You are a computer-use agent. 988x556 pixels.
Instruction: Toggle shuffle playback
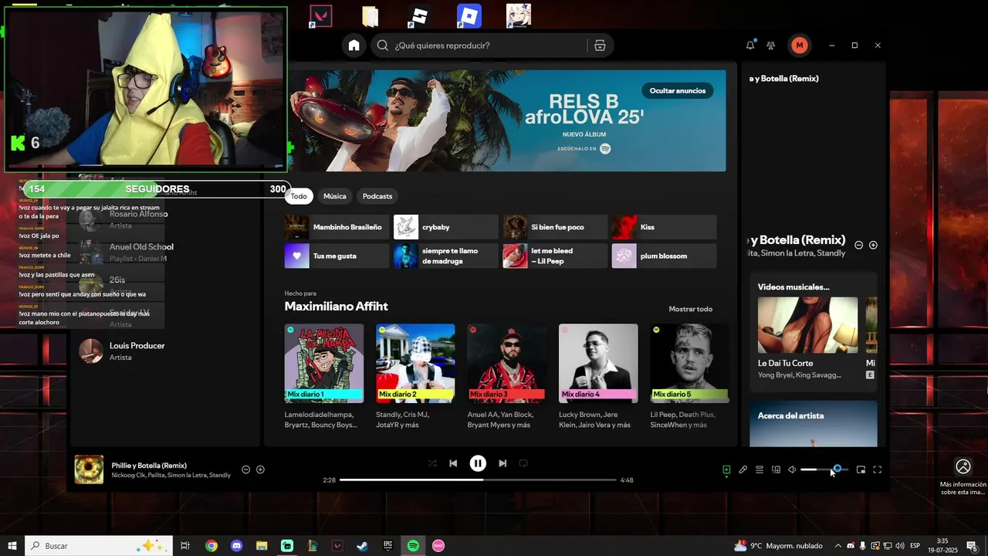click(x=432, y=463)
